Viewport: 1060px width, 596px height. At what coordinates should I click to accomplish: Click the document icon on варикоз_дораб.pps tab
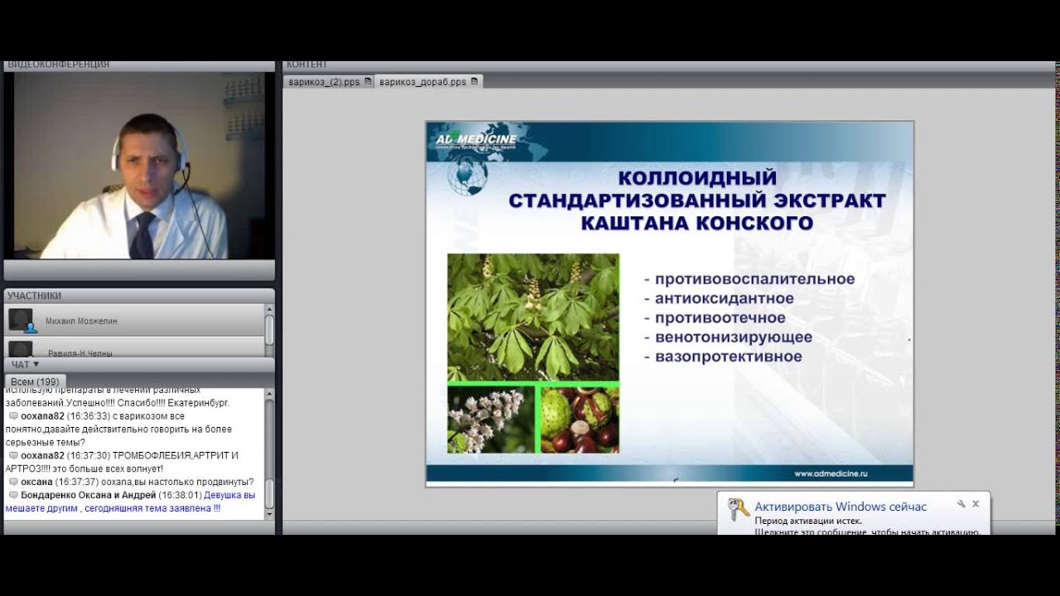click(474, 82)
